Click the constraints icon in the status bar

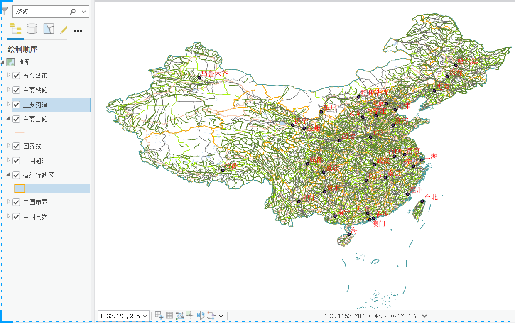(x=180, y=316)
